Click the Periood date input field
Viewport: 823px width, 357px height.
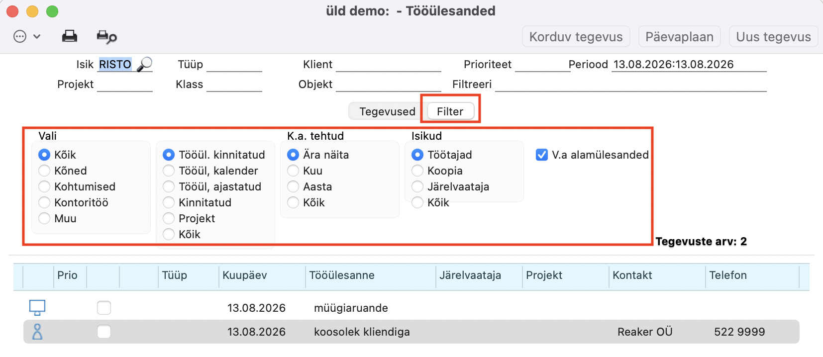(689, 65)
